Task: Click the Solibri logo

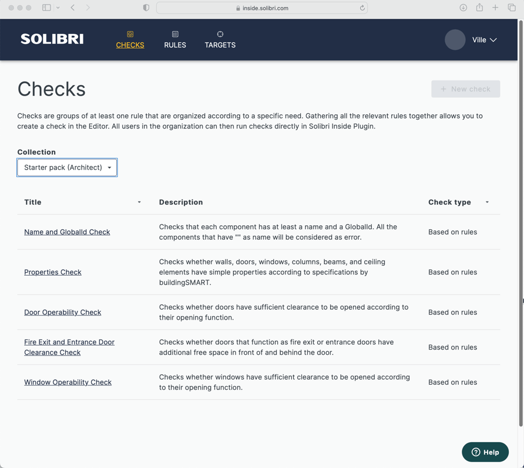Action: [52, 39]
